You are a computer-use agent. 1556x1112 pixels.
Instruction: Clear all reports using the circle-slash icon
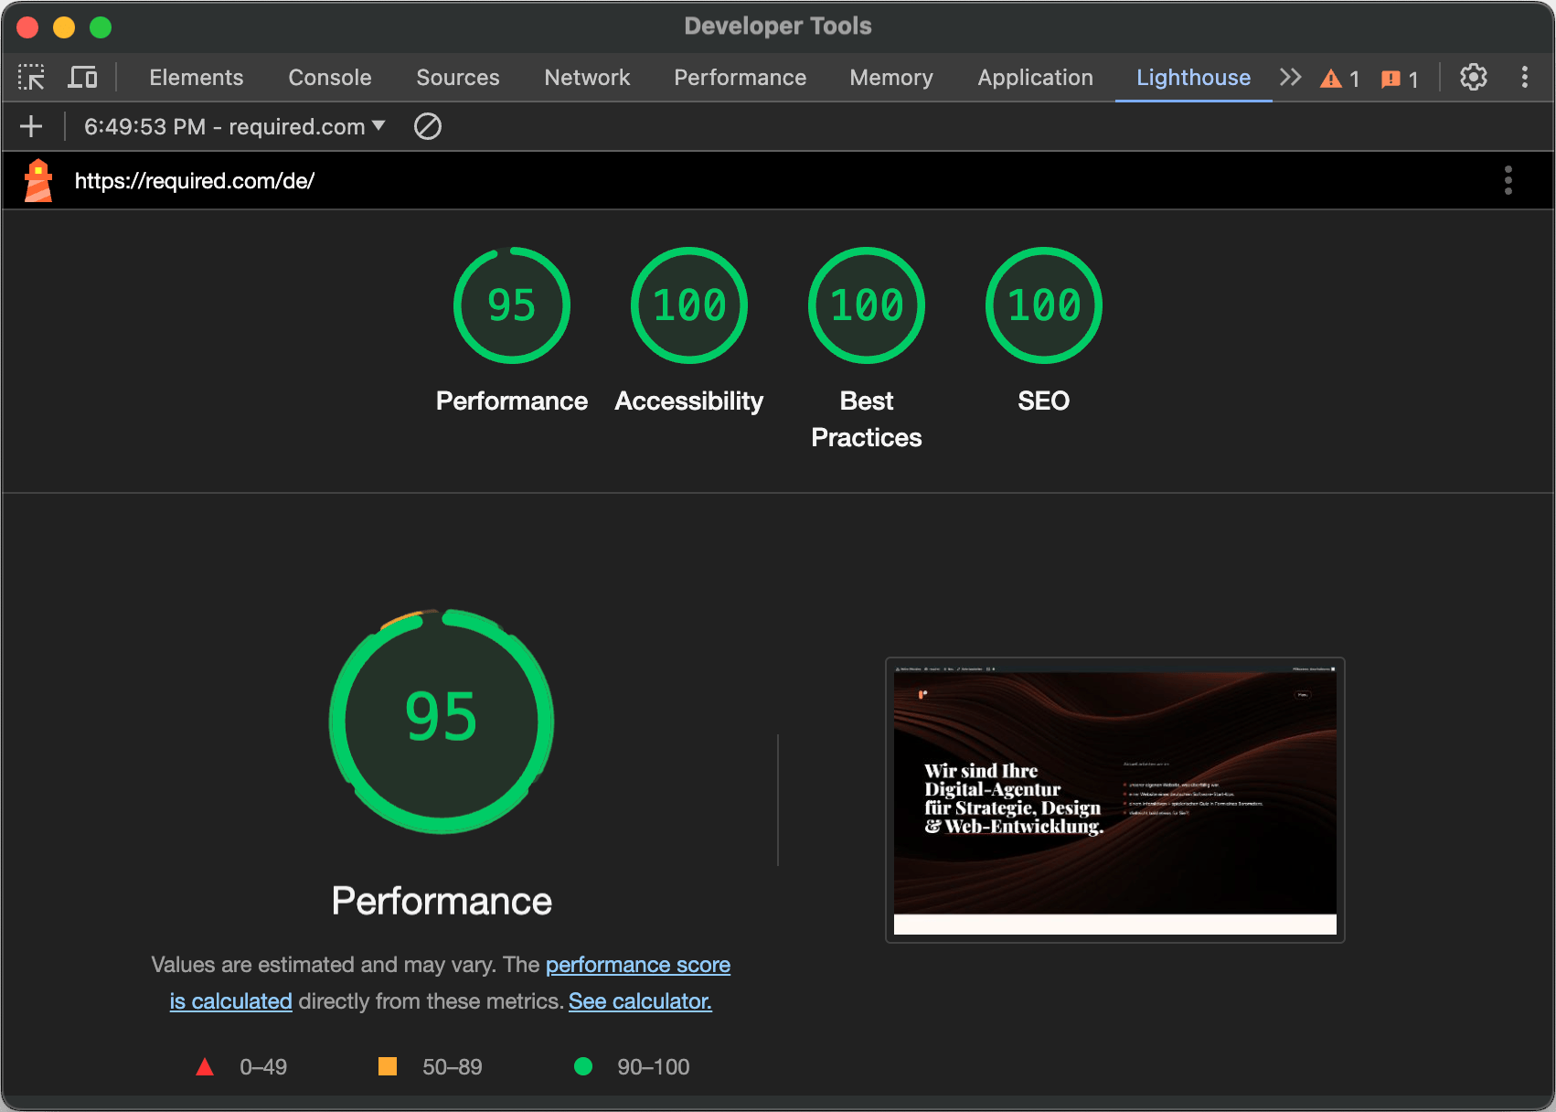pos(427,126)
